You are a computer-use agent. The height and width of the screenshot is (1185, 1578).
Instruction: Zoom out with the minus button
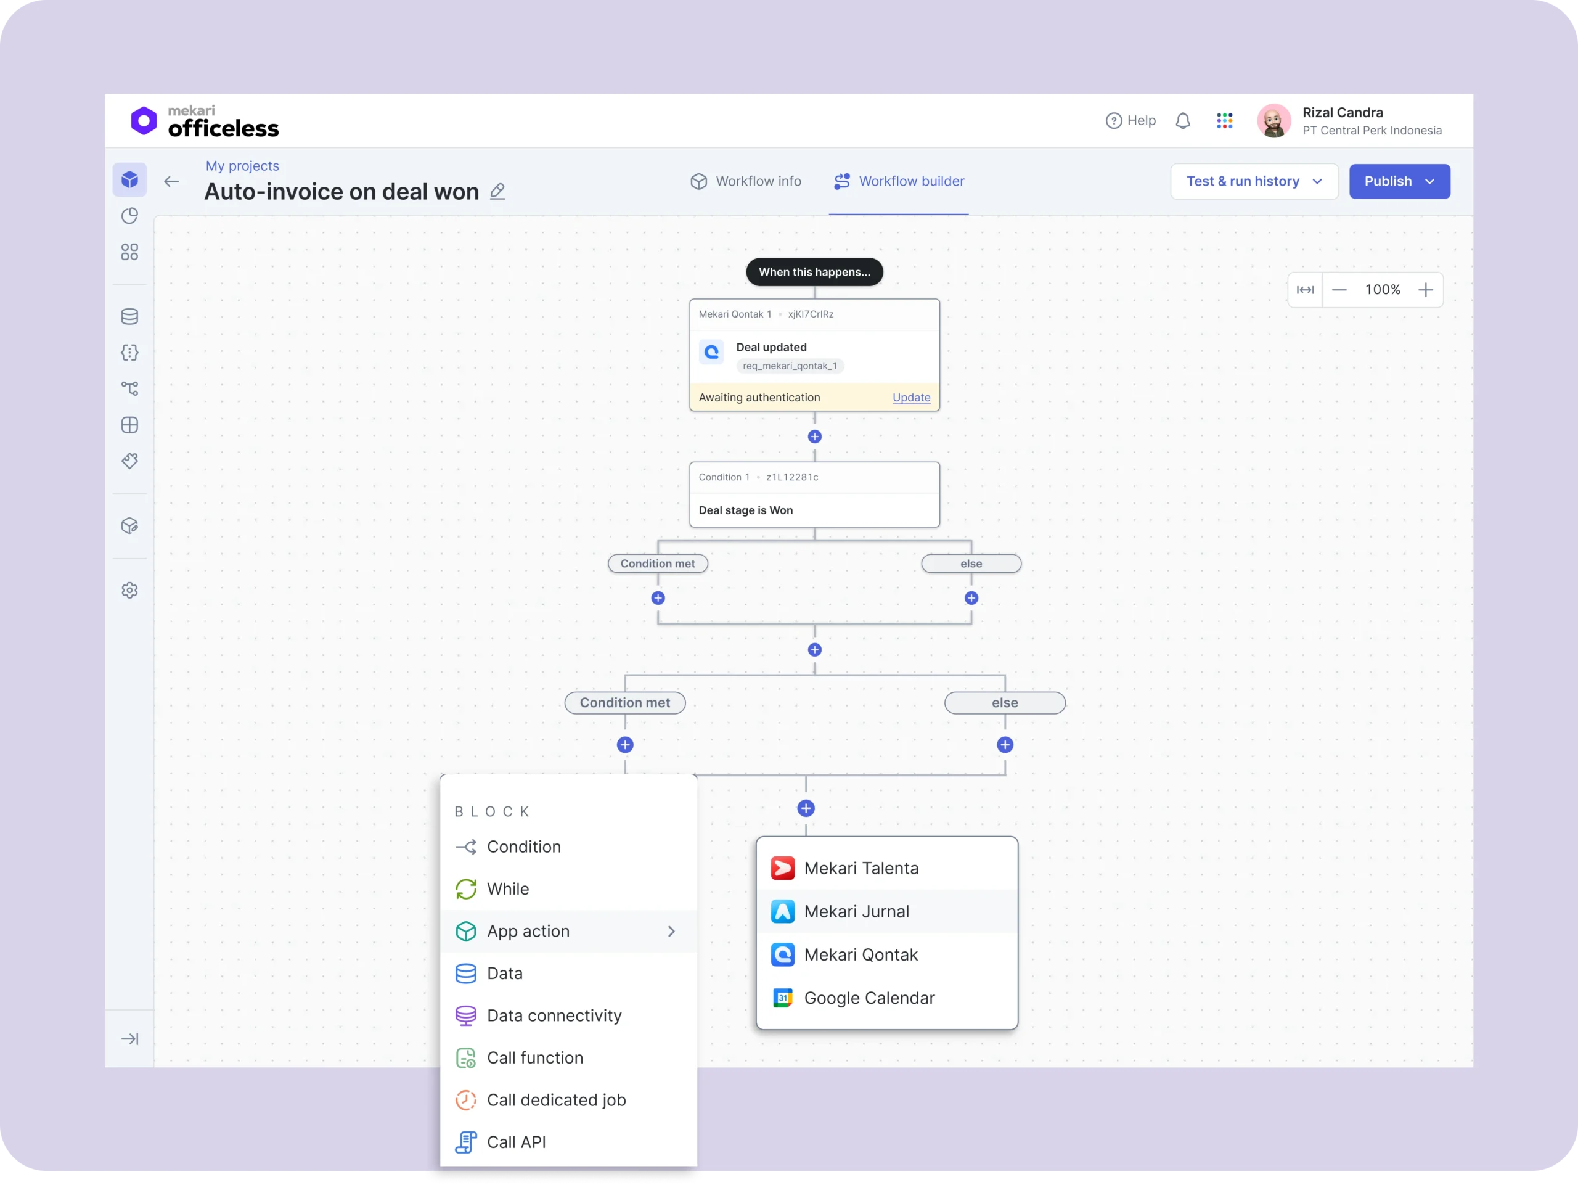coord(1339,290)
